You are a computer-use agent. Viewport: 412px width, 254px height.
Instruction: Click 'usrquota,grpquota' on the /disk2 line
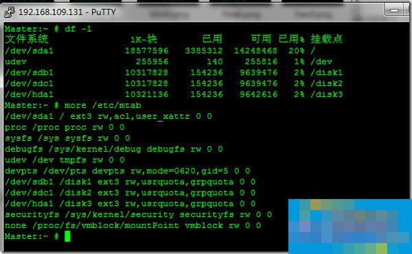coord(187,193)
